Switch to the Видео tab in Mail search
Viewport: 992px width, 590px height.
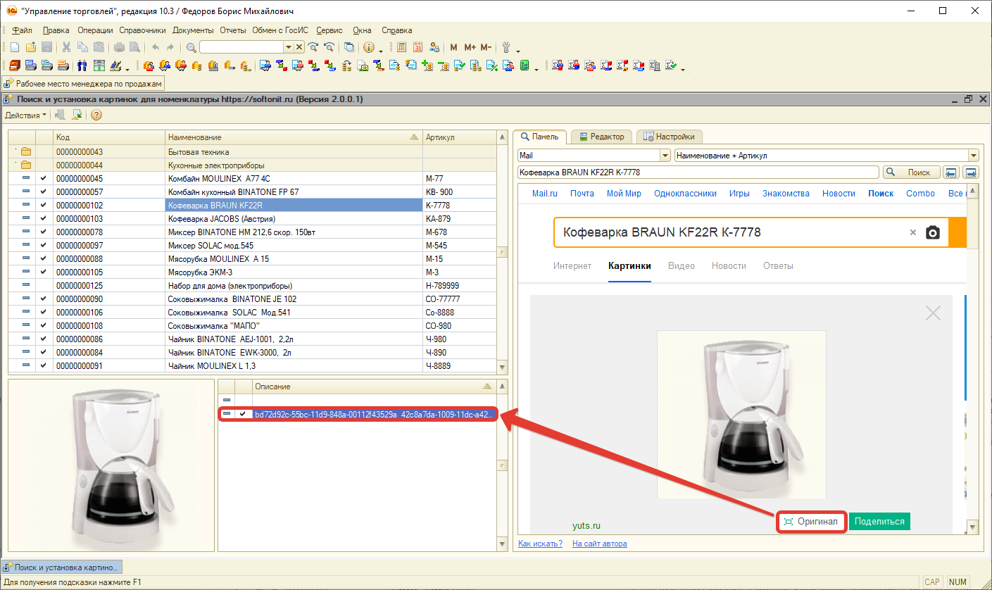click(681, 265)
